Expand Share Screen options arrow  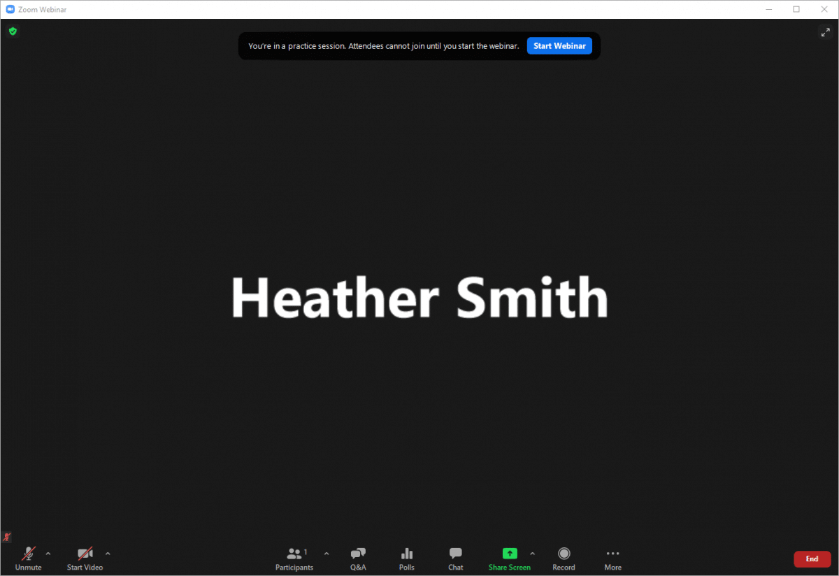click(533, 554)
